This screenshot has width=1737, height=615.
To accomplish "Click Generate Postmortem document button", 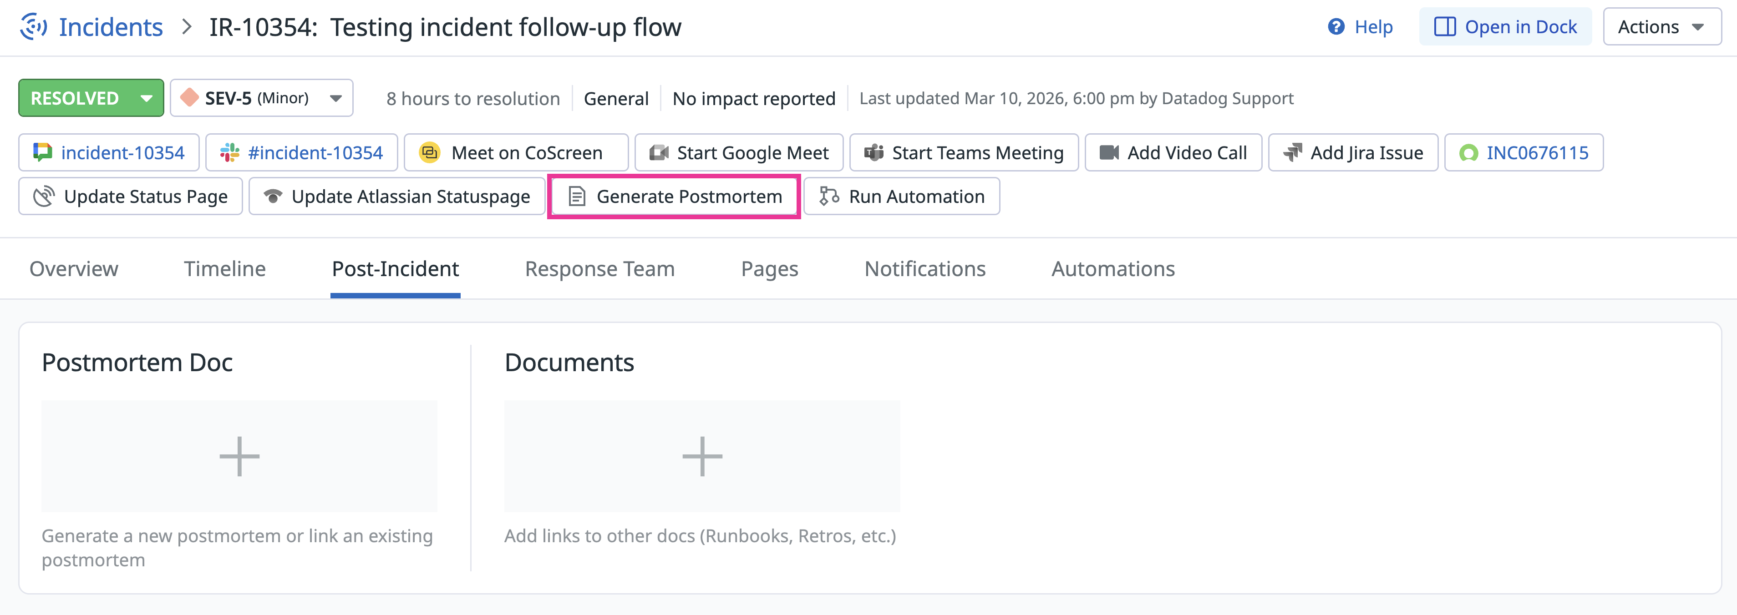I will pyautogui.click(x=674, y=197).
